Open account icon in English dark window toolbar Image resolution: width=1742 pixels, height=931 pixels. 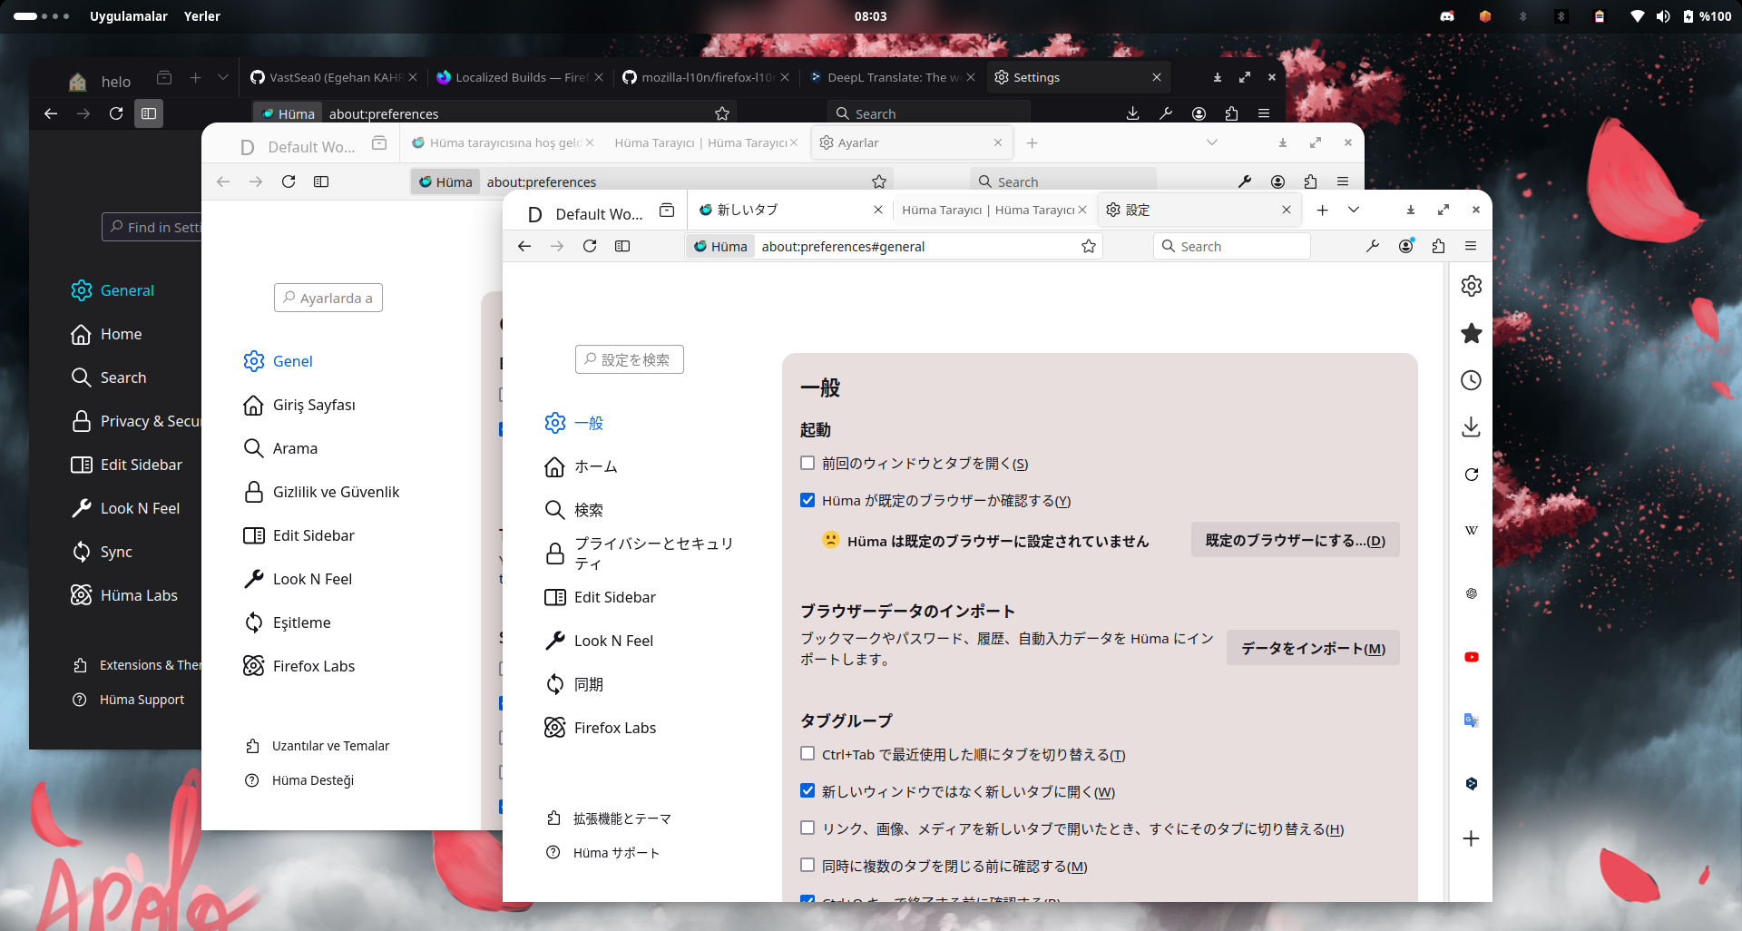tap(1199, 113)
